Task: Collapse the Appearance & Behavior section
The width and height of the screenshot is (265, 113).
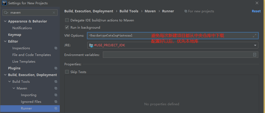Action: pyautogui.click(x=5, y=21)
